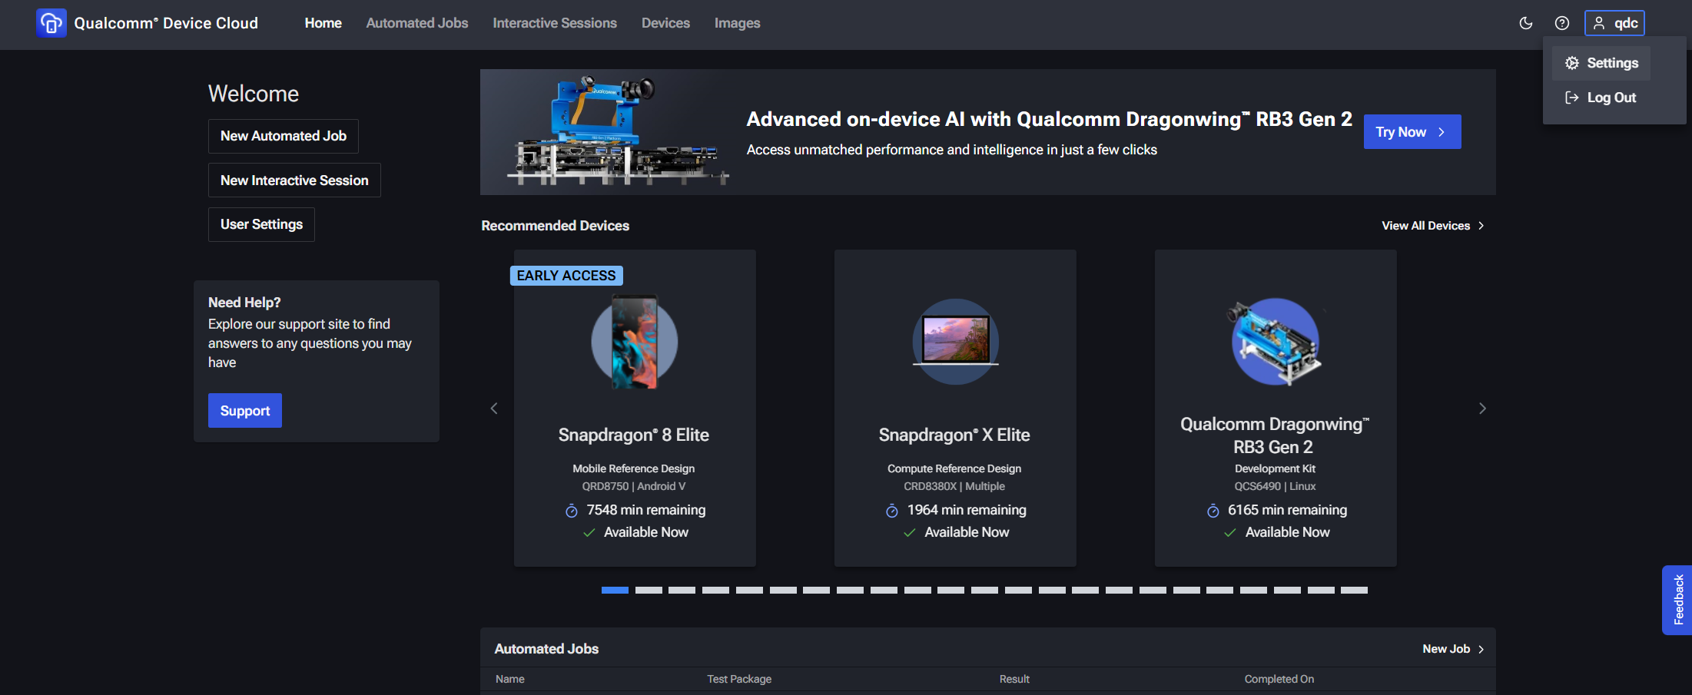
Task: Click the Name column header
Action: click(510, 679)
